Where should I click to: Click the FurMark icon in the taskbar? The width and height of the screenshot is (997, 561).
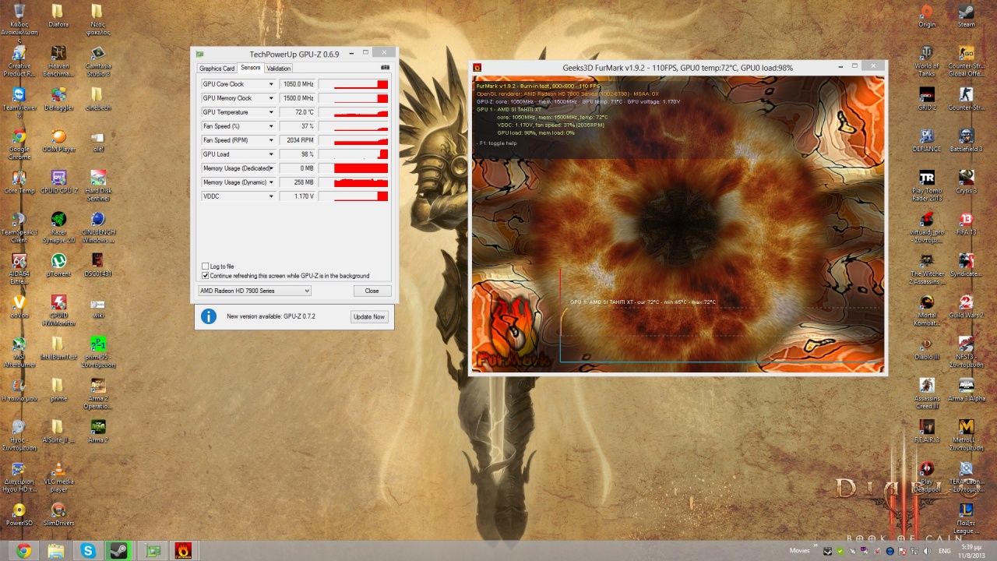(183, 551)
